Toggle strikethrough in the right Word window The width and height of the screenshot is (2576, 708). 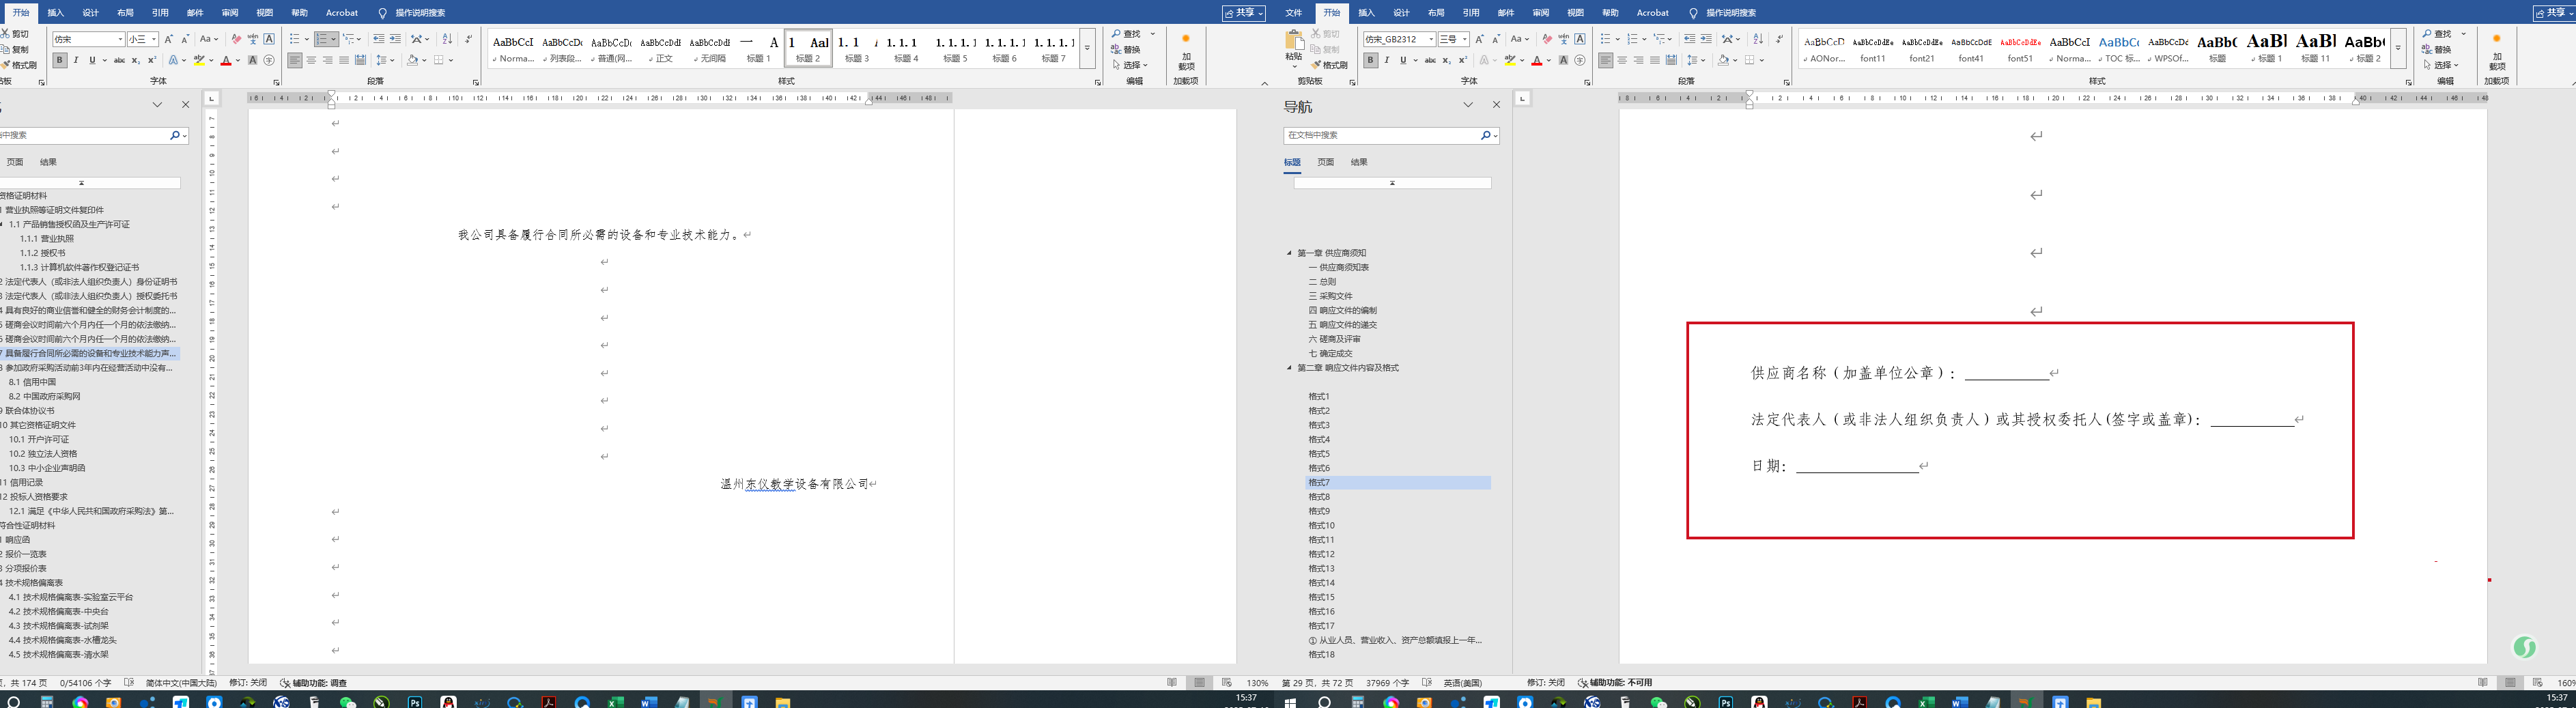[1430, 60]
